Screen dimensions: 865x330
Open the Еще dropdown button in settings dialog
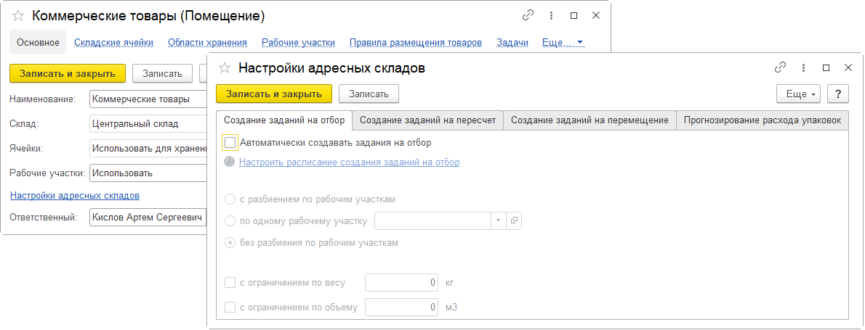799,94
